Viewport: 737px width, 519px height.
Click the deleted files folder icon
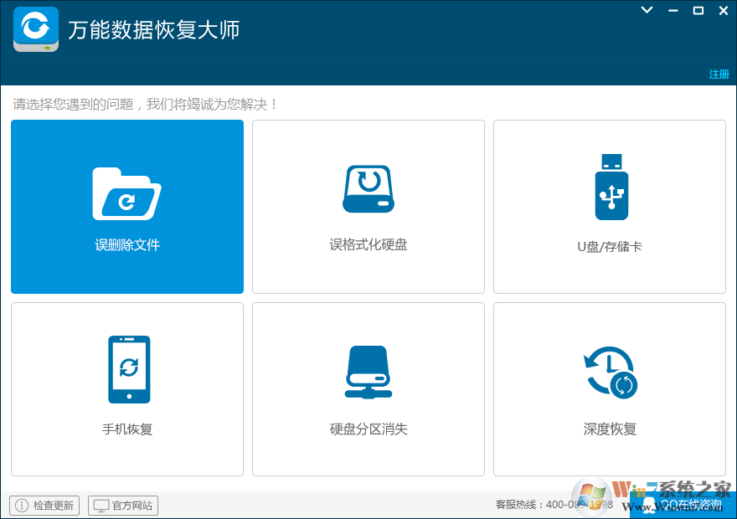[x=126, y=193]
